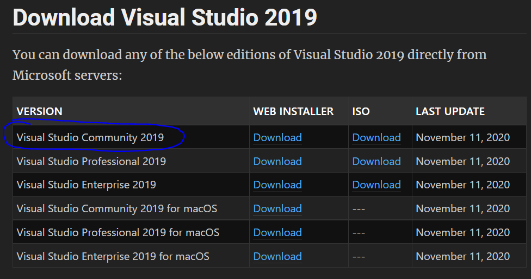Click the ISO dashes in Community macOS row
The height and width of the screenshot is (279, 531).
pos(359,209)
